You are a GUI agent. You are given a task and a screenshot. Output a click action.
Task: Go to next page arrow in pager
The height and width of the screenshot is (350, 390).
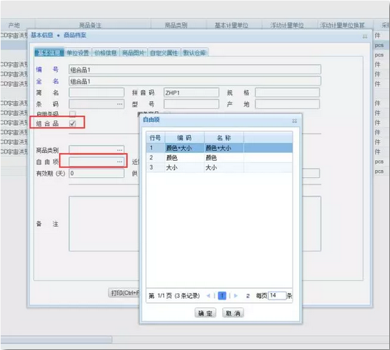236,296
